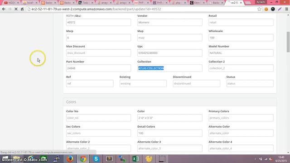290x163 pixels.
Task: Click the Msrp input field
Action: 98,38
